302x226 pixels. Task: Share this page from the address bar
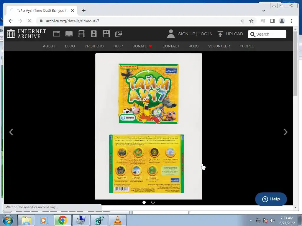[242, 21]
